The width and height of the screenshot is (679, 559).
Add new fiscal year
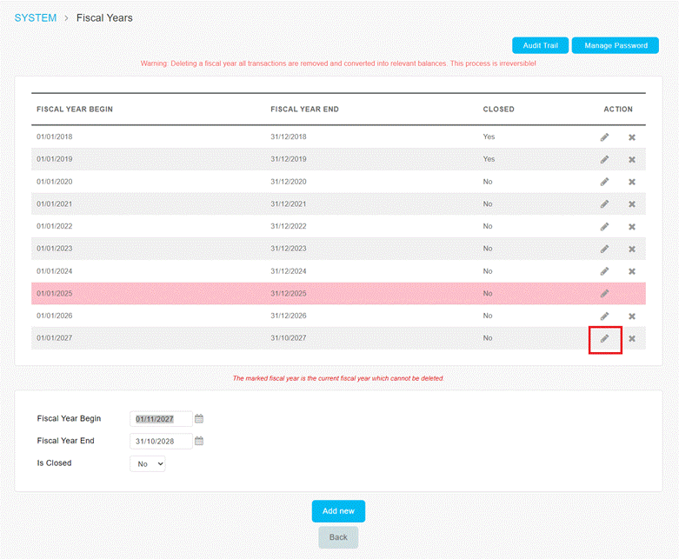click(338, 511)
